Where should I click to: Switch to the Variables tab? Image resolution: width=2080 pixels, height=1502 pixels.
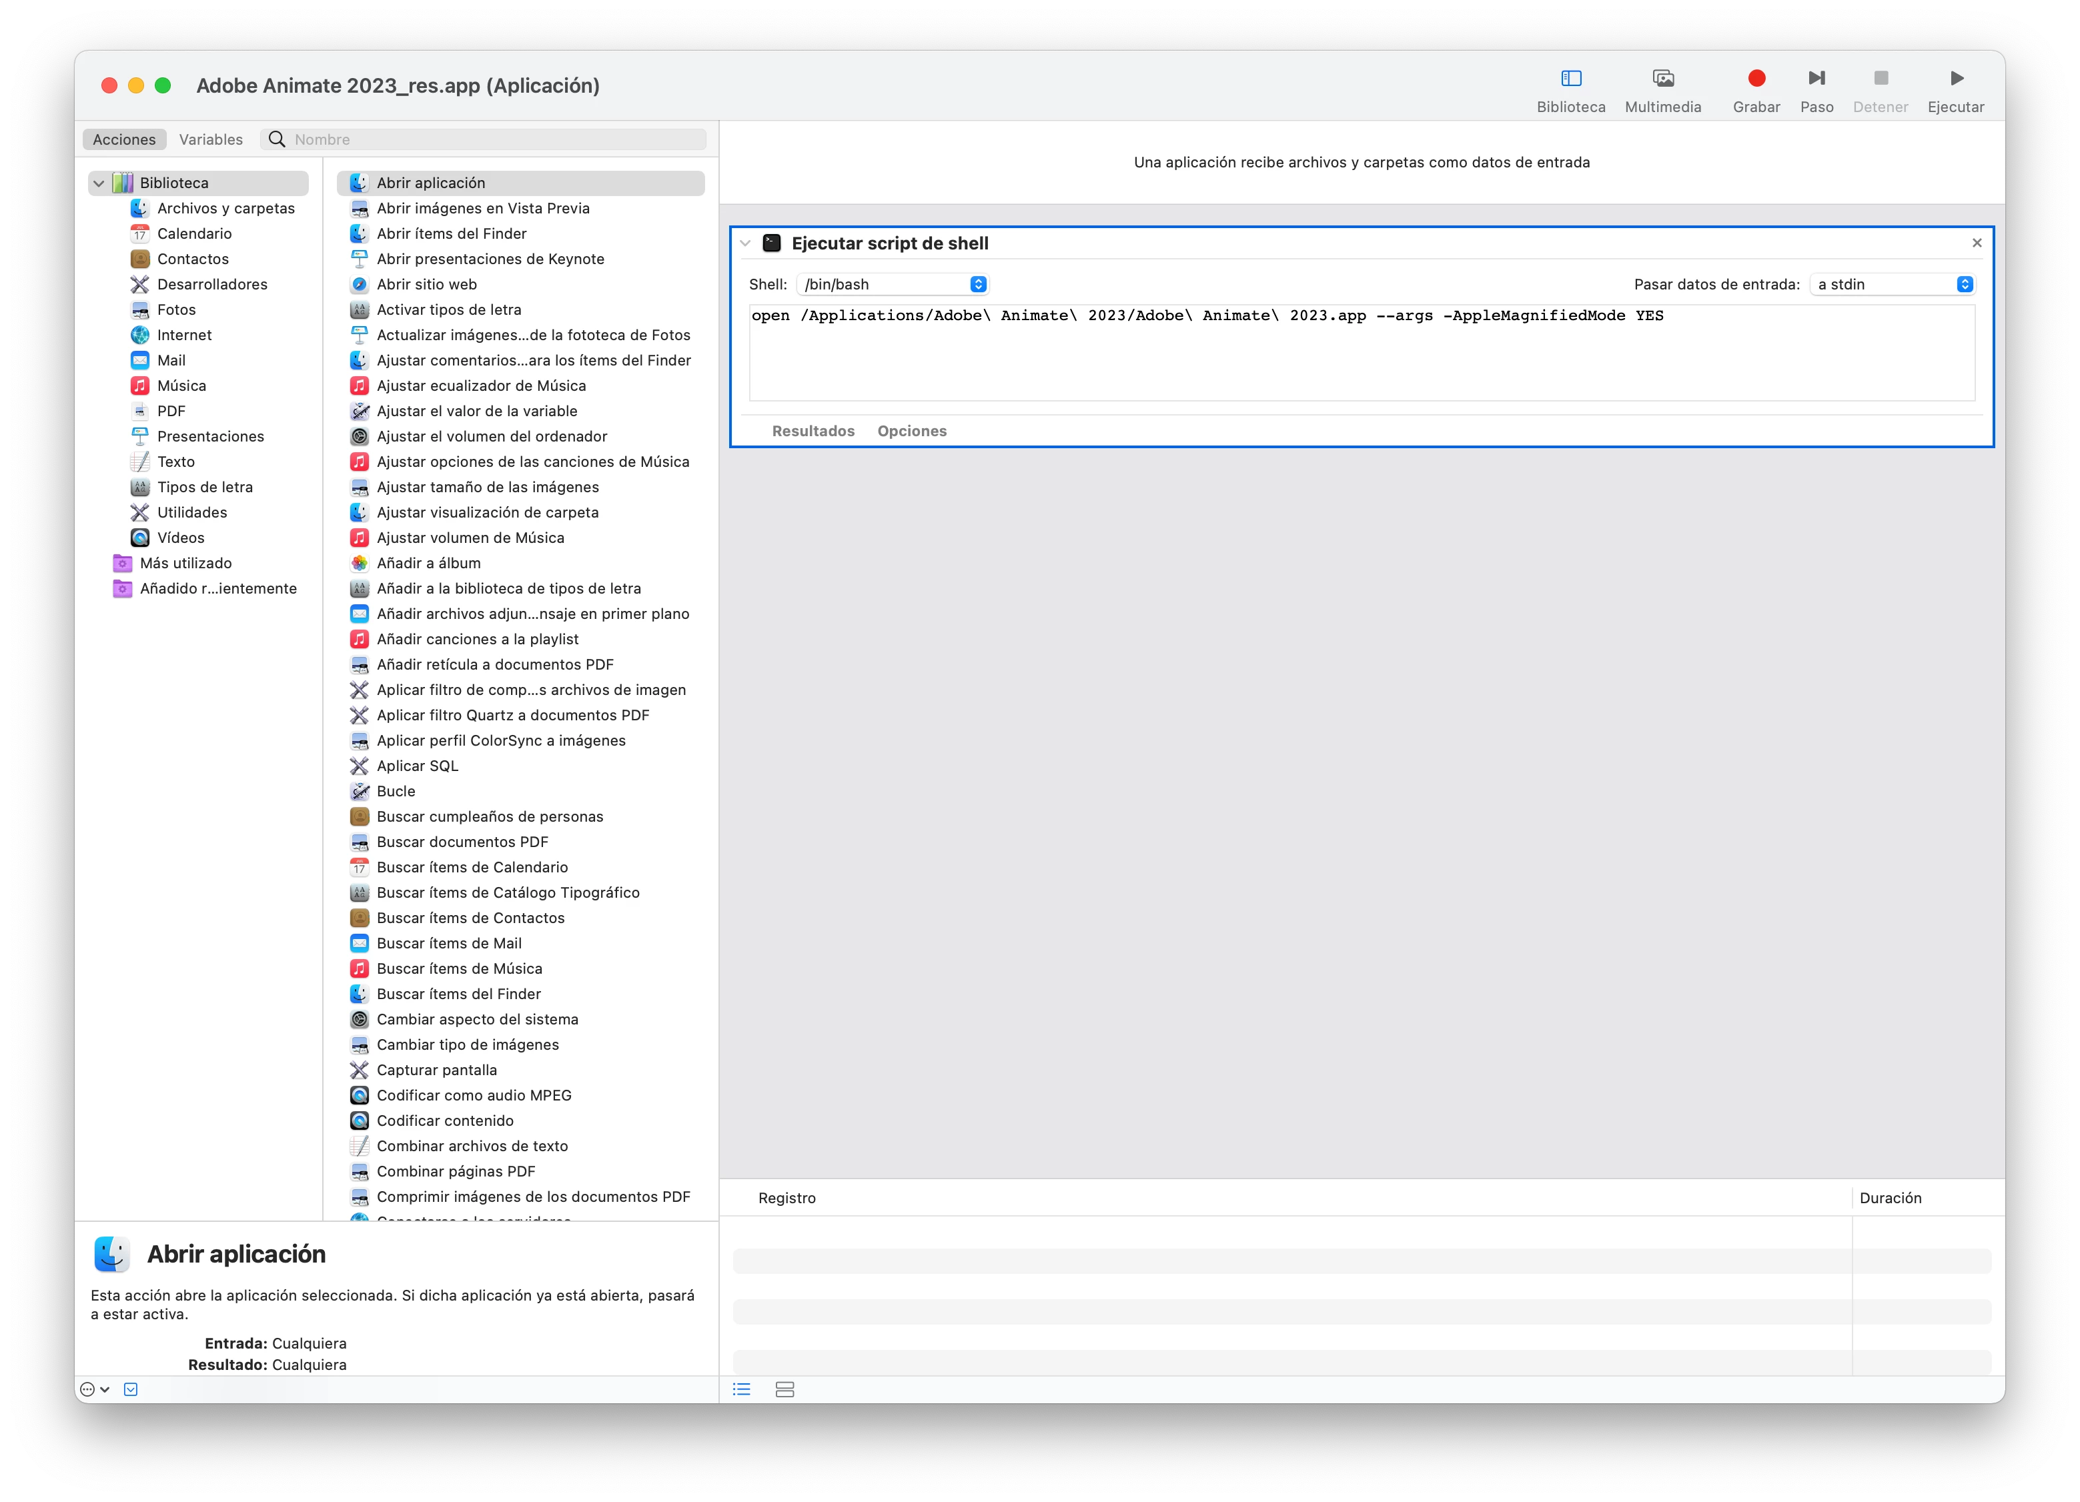point(211,139)
